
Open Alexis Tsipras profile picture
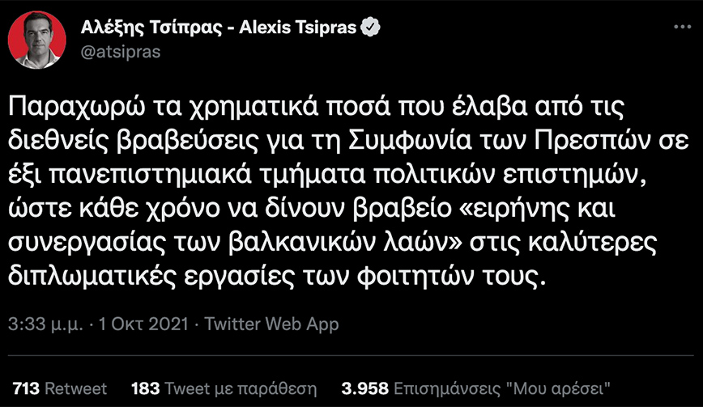pyautogui.click(x=38, y=40)
